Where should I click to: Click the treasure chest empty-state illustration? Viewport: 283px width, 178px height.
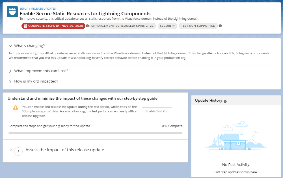coord(236,136)
